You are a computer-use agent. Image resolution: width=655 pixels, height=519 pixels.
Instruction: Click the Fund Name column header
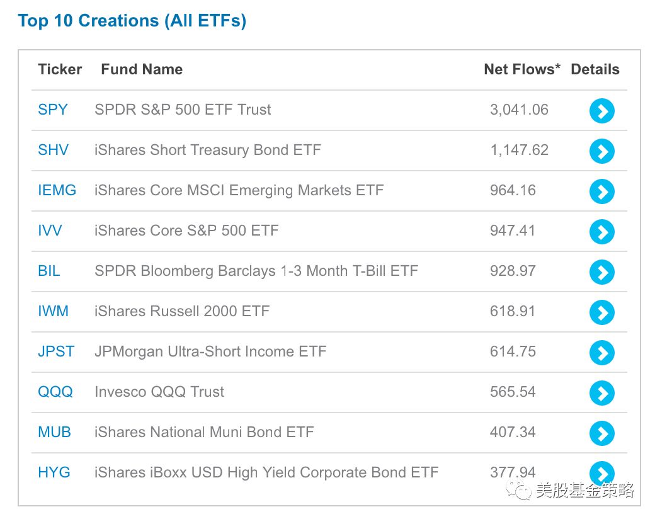point(142,69)
